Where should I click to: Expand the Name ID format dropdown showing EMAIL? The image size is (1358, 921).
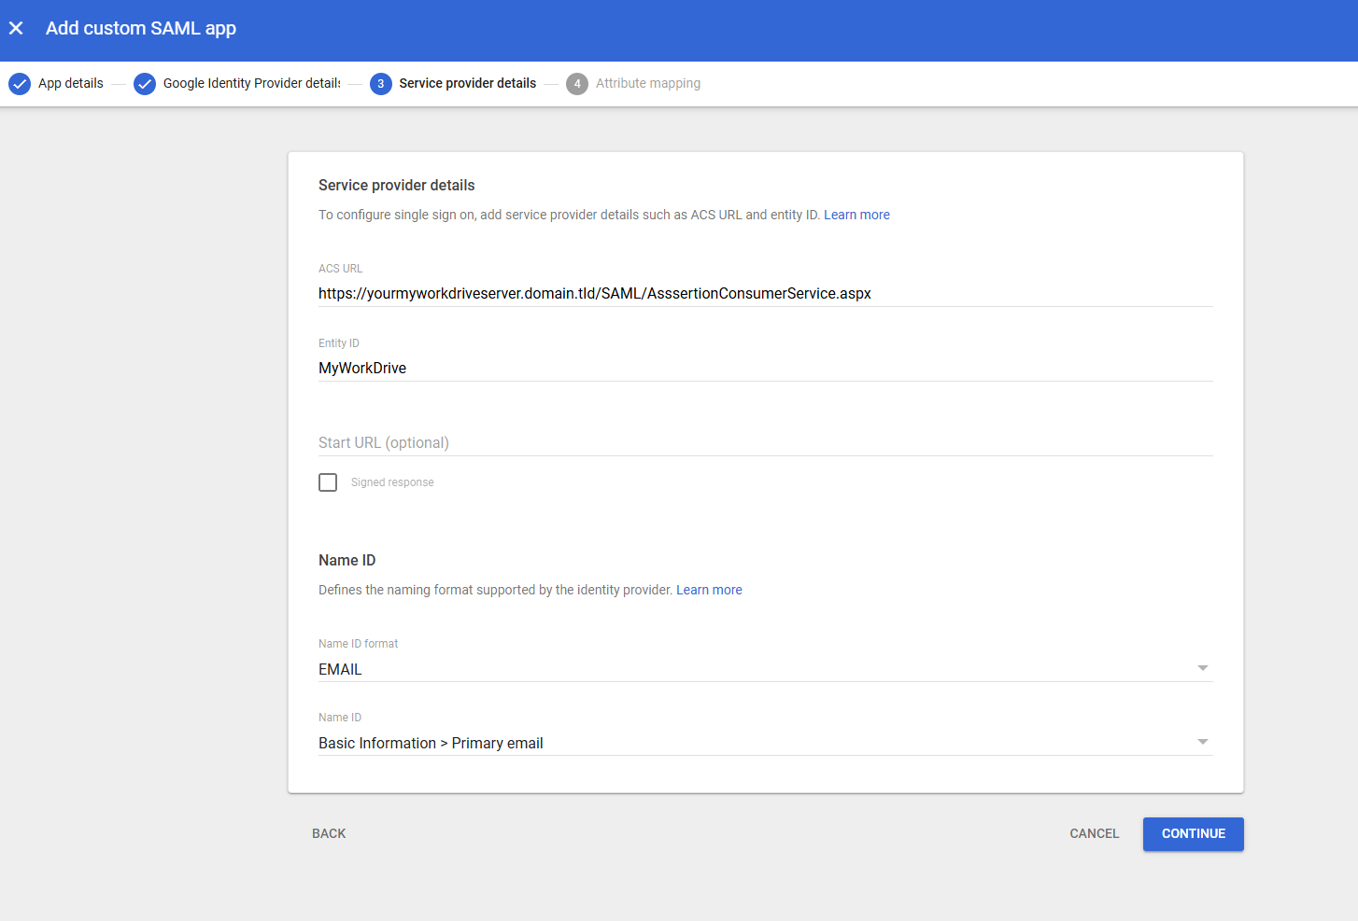point(764,669)
